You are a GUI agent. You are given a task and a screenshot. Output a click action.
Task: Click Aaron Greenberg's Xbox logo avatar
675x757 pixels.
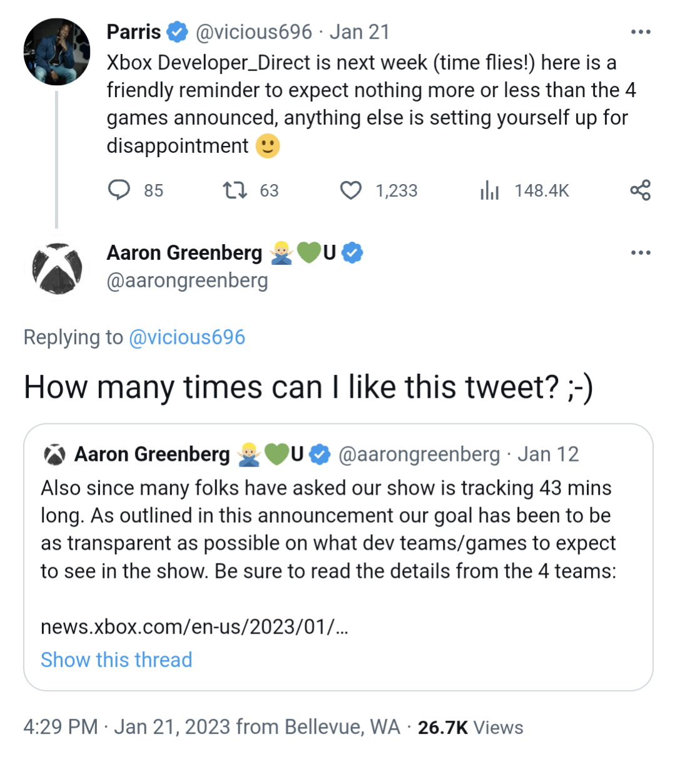pos(57,267)
